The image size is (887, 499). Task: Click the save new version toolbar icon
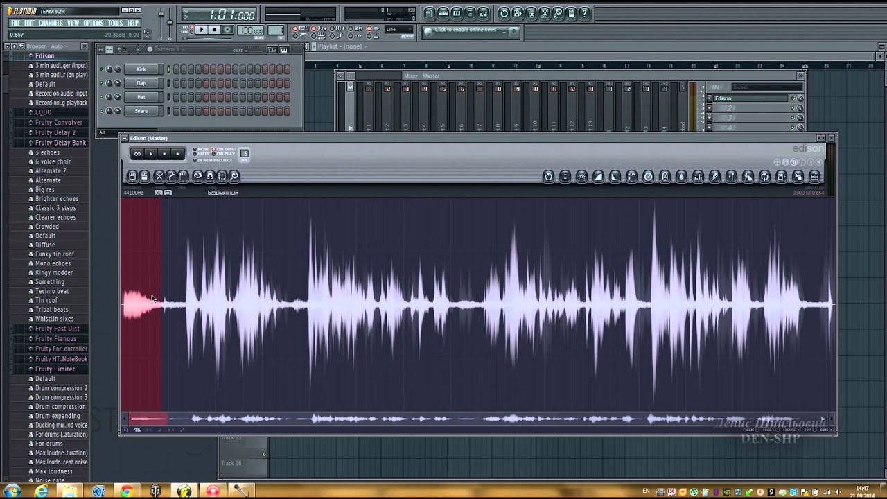click(x=517, y=13)
